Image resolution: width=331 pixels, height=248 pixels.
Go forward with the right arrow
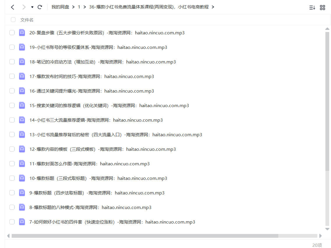pos(24,7)
